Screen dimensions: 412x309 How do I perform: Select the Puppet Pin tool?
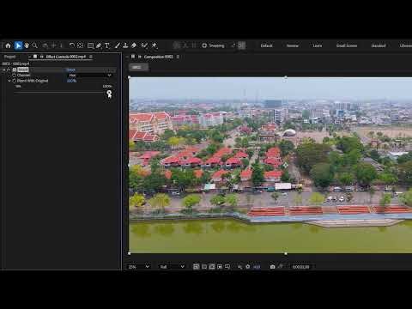click(x=154, y=45)
